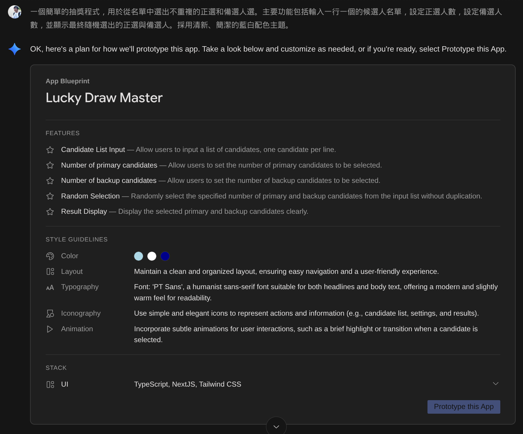Viewport: 523px width, 434px height.
Task: Click the TypeScript, NextJS, Tailwind CSS stack row
Action: point(188,384)
